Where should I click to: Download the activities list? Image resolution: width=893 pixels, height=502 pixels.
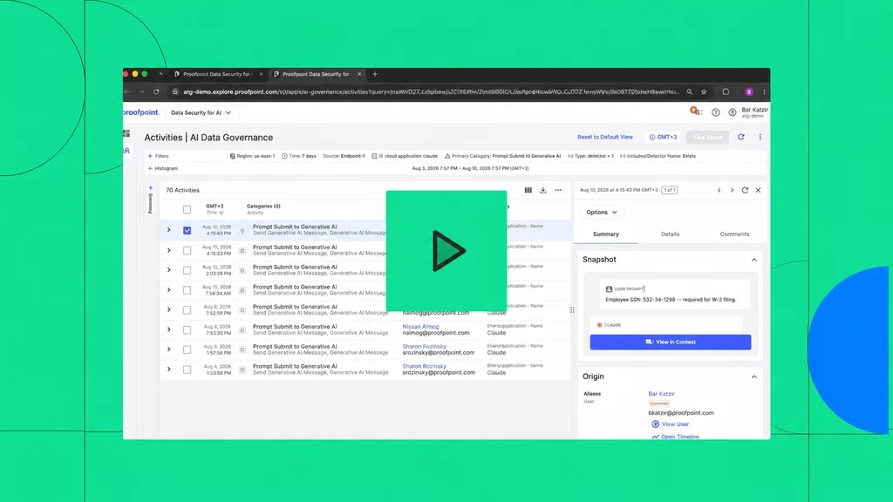542,190
